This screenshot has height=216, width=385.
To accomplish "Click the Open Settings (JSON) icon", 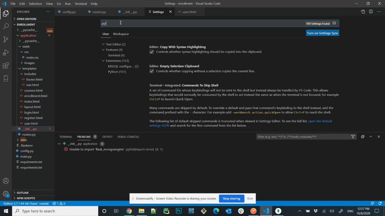I will tap(363, 12).
